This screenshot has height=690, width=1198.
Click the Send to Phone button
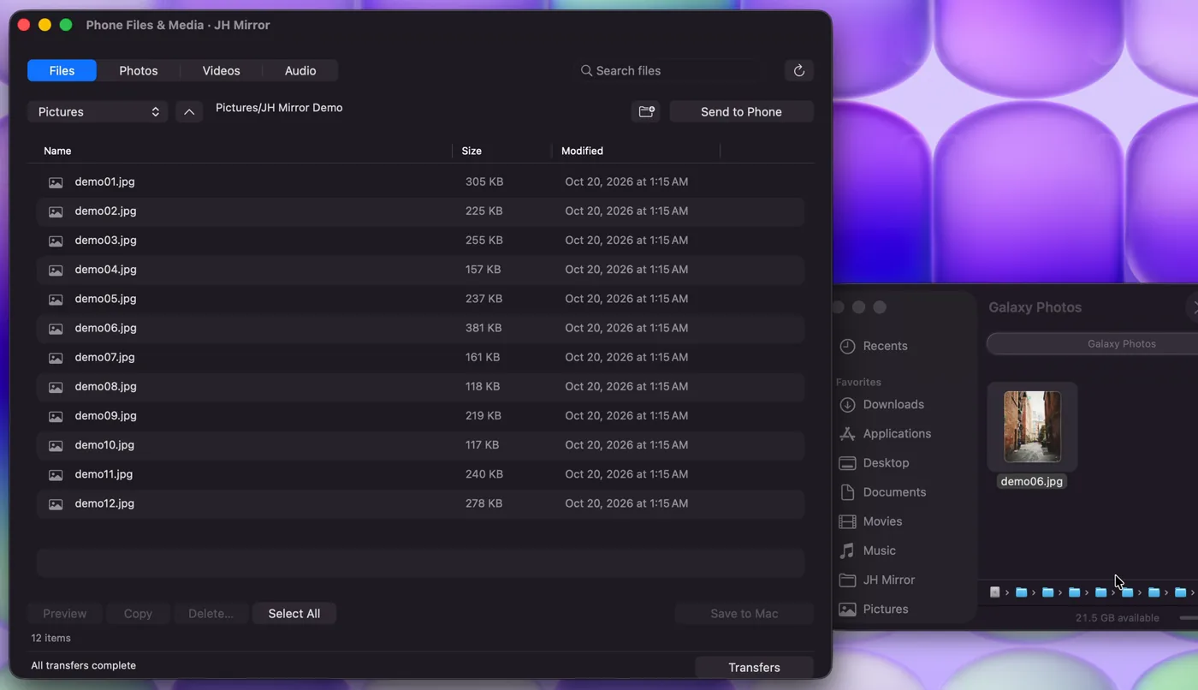pos(741,112)
